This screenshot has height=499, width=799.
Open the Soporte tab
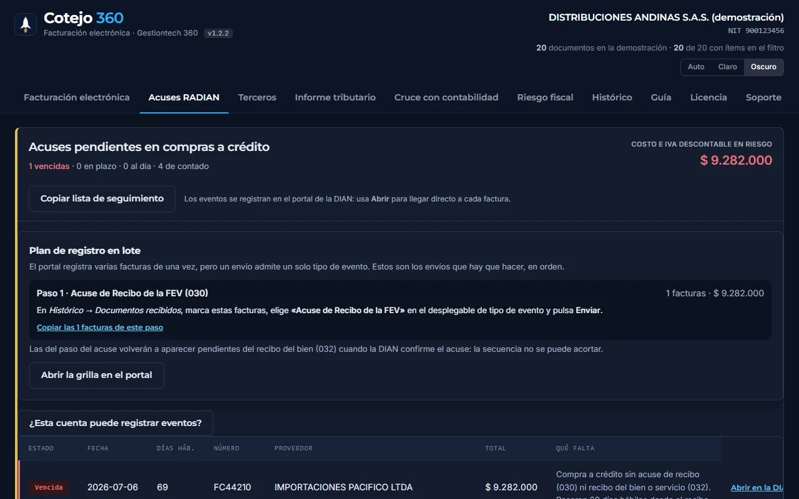[x=763, y=97]
